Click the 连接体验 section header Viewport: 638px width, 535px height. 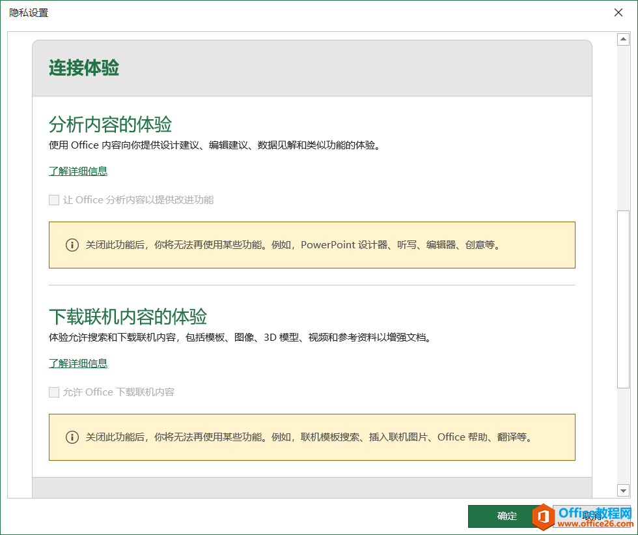point(83,67)
